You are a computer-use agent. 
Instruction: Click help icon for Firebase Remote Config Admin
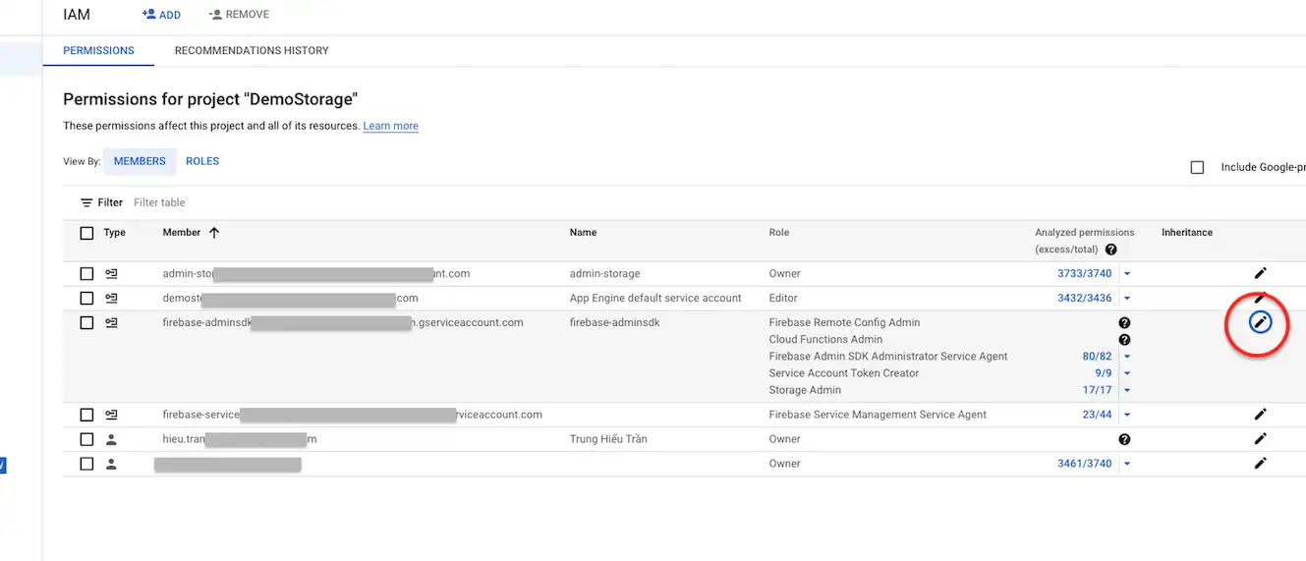point(1124,323)
